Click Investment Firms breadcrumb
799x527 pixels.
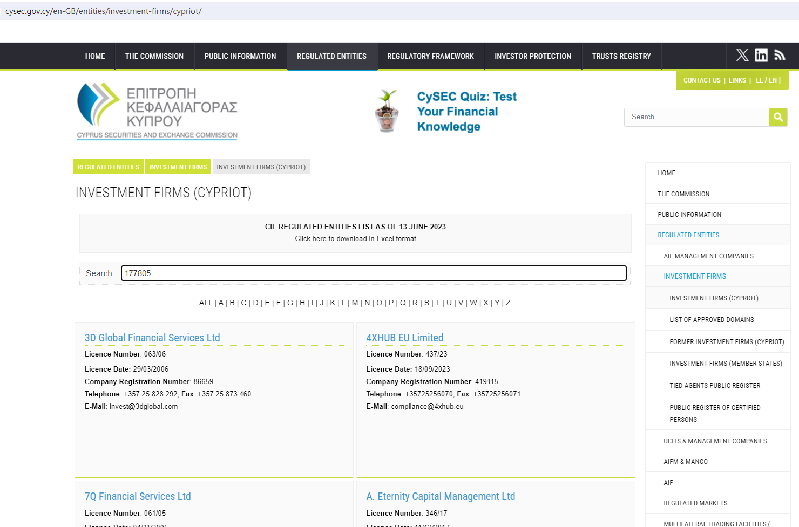[178, 167]
